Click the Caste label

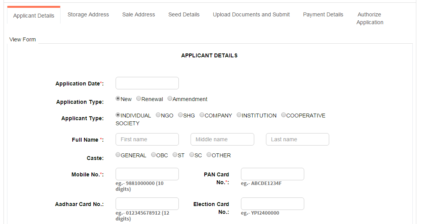click(x=95, y=158)
